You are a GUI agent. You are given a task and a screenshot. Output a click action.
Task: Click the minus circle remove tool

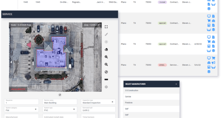coord(106,87)
